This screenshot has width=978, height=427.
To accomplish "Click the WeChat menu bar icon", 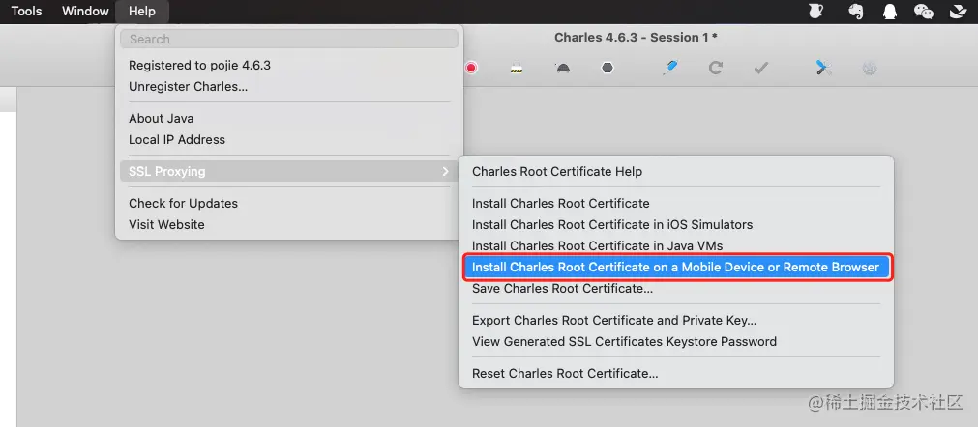I will [x=924, y=12].
